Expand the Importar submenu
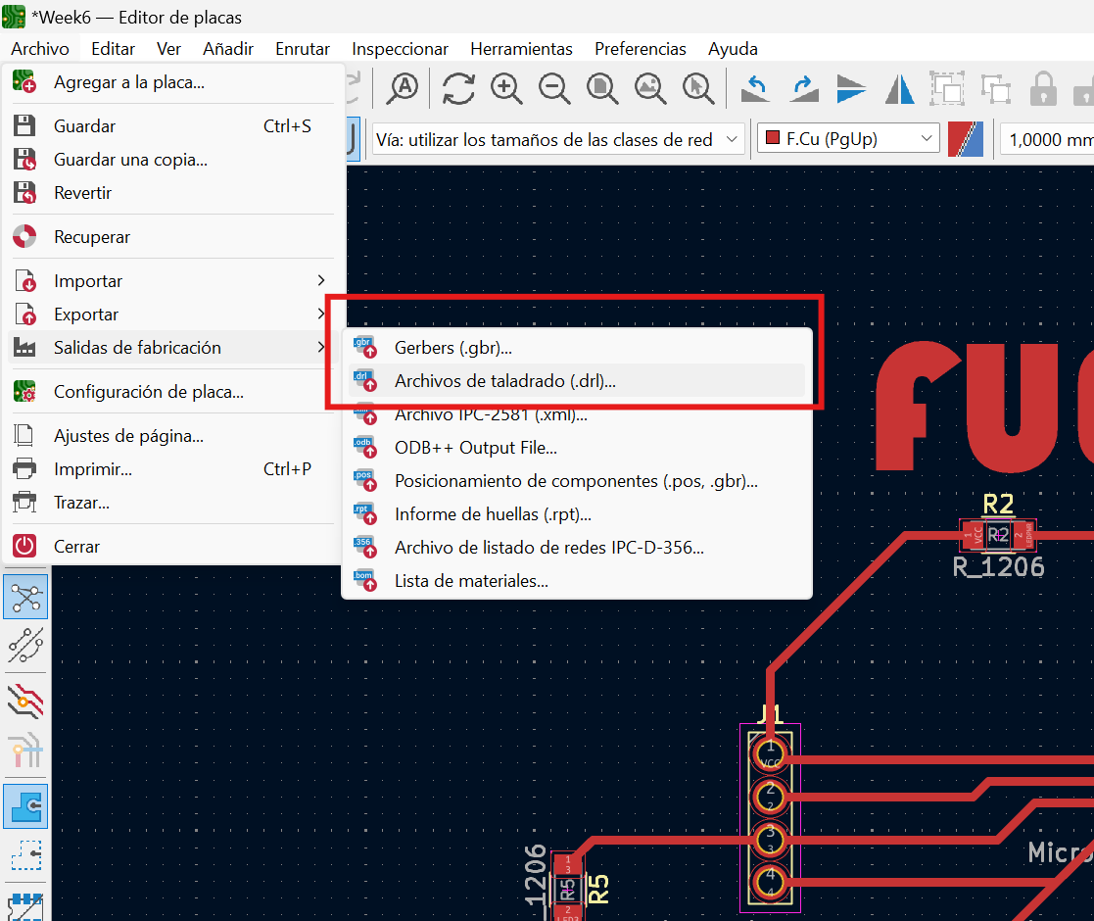This screenshot has height=921, width=1094. coord(173,281)
